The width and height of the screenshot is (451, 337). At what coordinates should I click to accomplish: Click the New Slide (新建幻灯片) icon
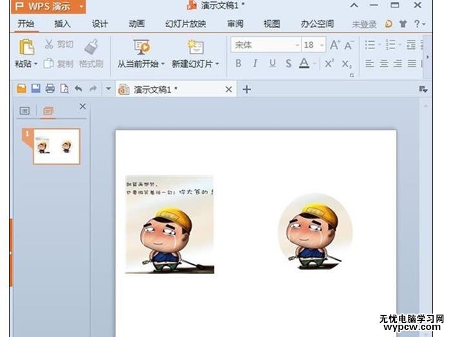[195, 47]
